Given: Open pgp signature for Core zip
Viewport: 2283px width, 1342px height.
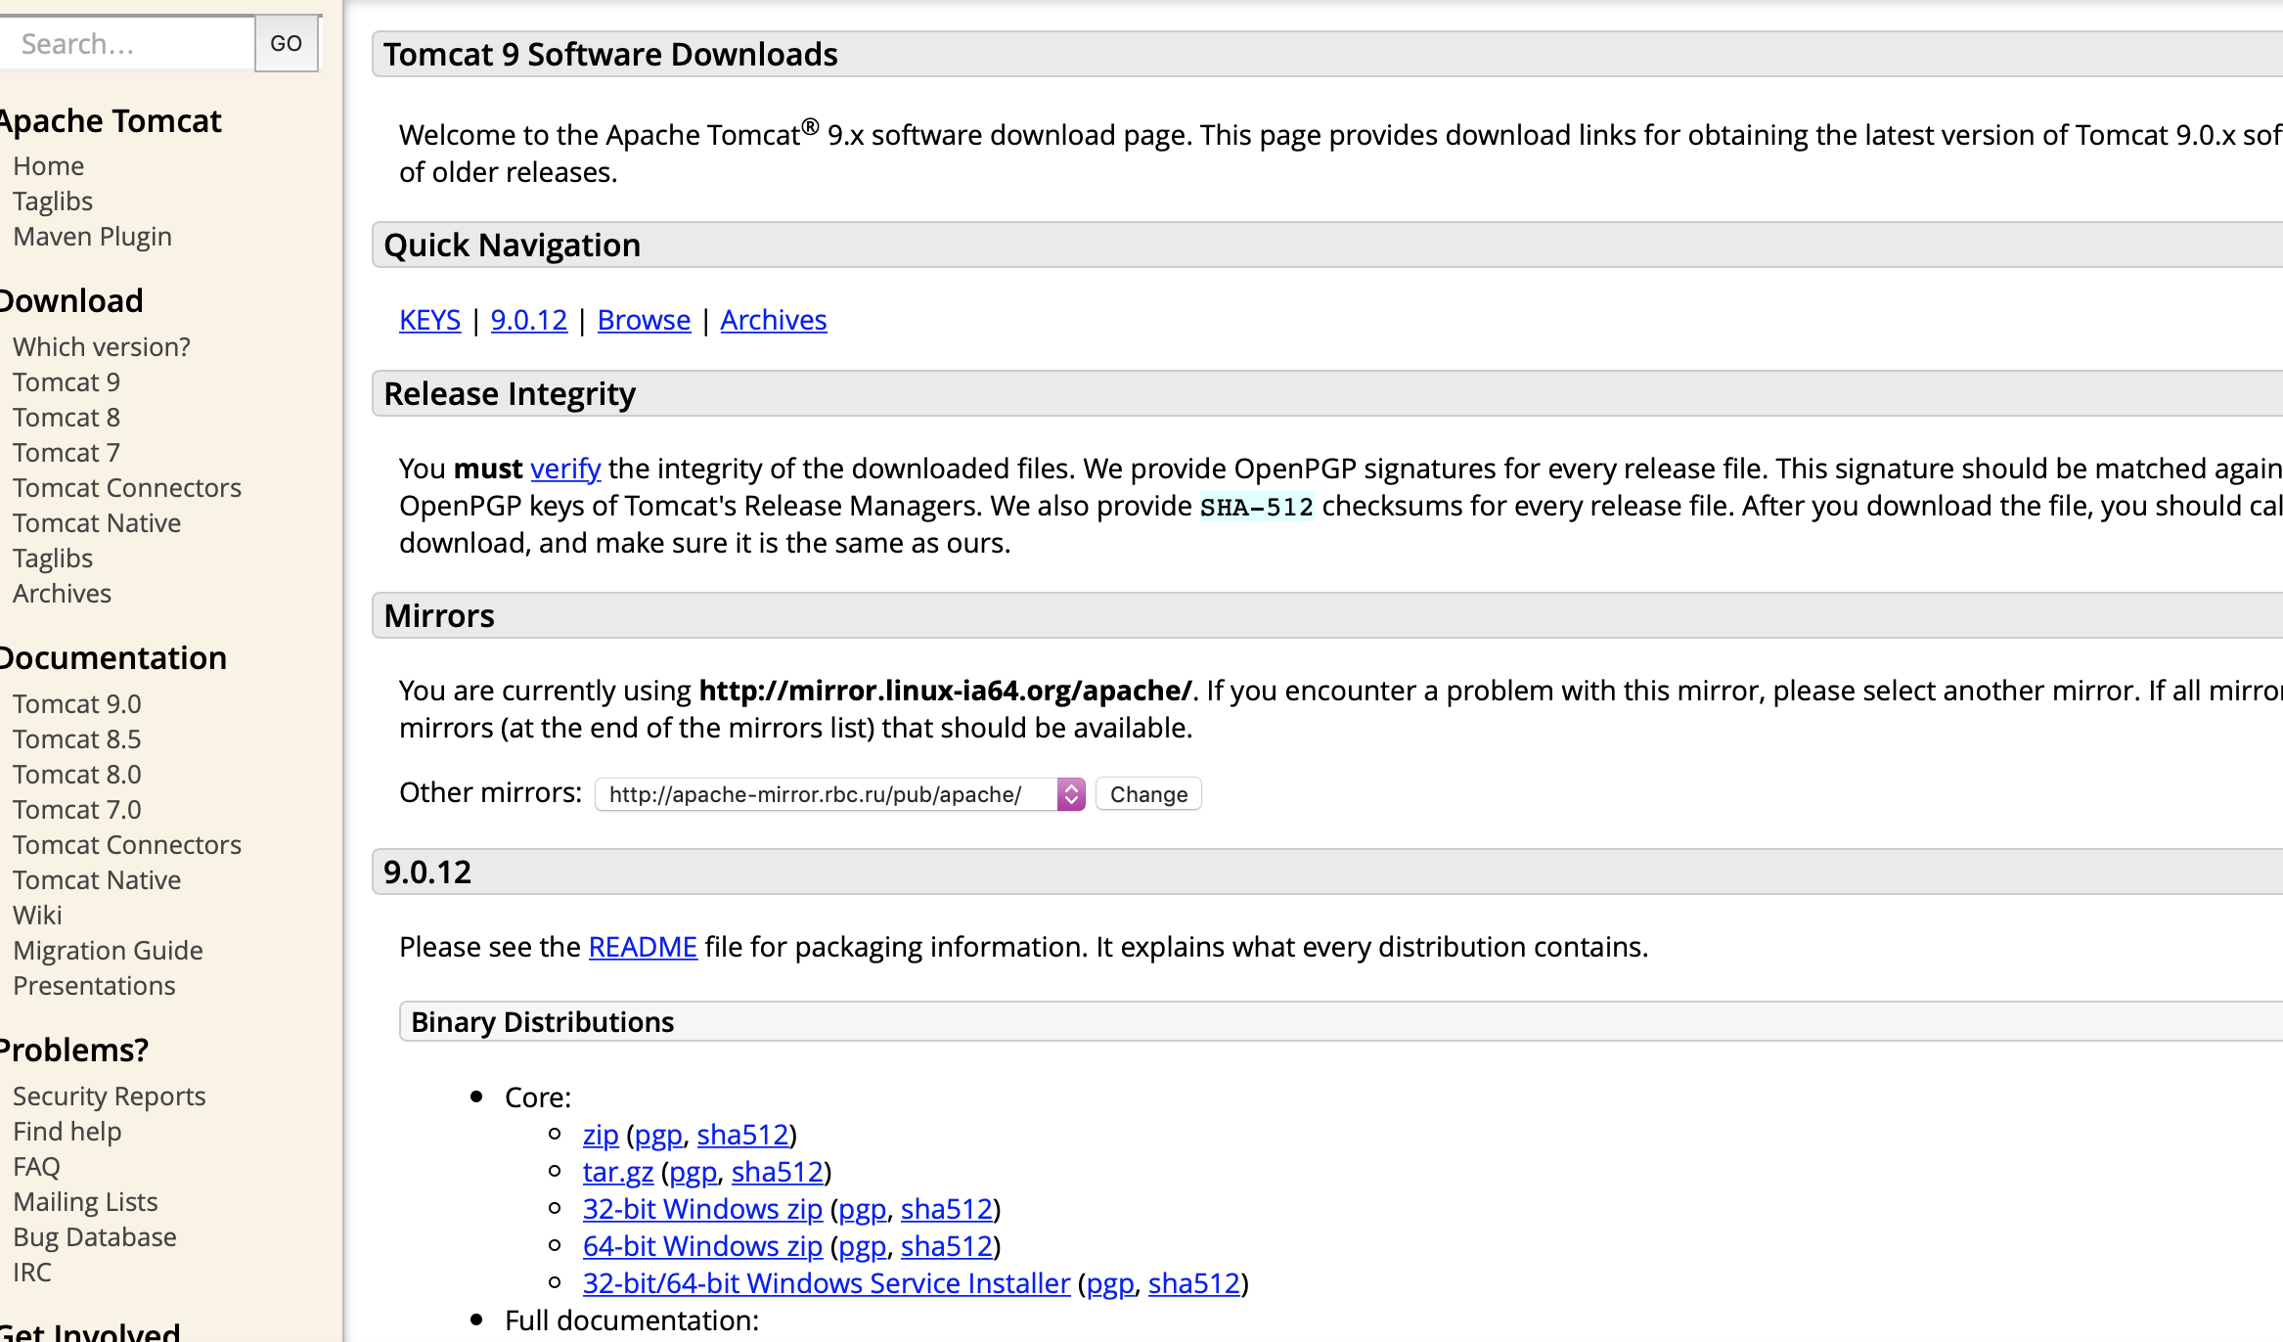Looking at the screenshot, I should 658,1135.
